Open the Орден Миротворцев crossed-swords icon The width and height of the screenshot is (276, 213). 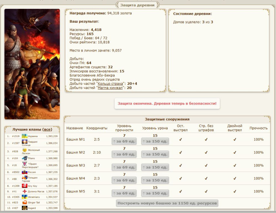[x=25, y=164]
